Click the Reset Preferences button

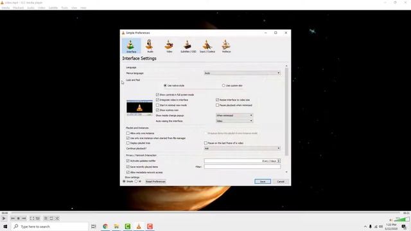155,182
